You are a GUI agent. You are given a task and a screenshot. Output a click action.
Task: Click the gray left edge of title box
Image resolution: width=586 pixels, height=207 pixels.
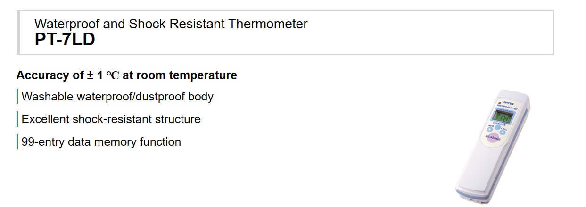[18, 33]
